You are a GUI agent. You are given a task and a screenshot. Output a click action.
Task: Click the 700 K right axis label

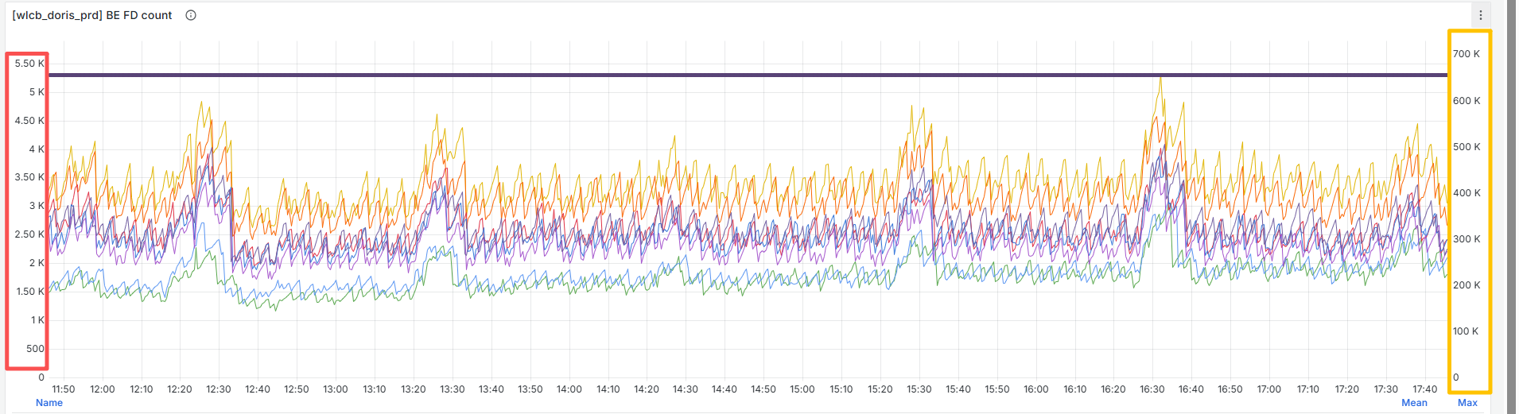point(1467,54)
